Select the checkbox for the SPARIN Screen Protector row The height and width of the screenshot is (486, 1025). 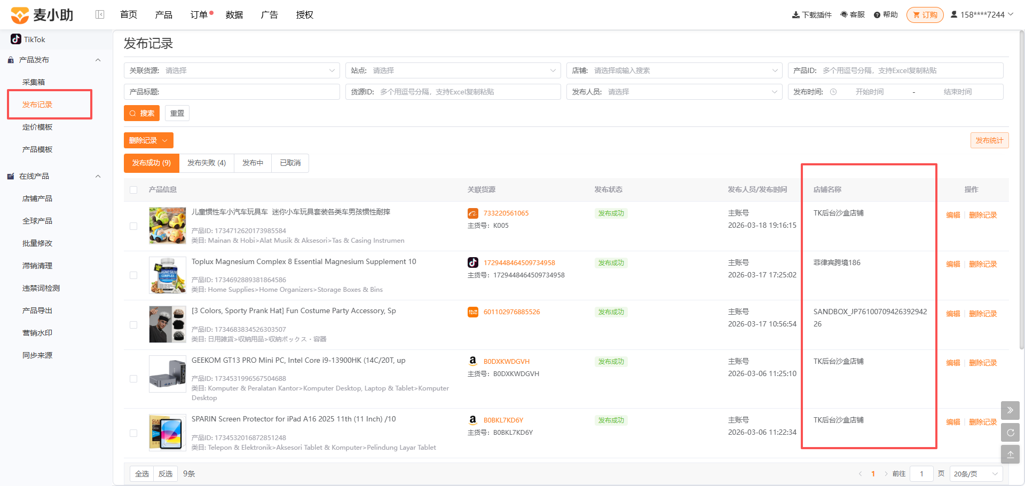(x=133, y=433)
